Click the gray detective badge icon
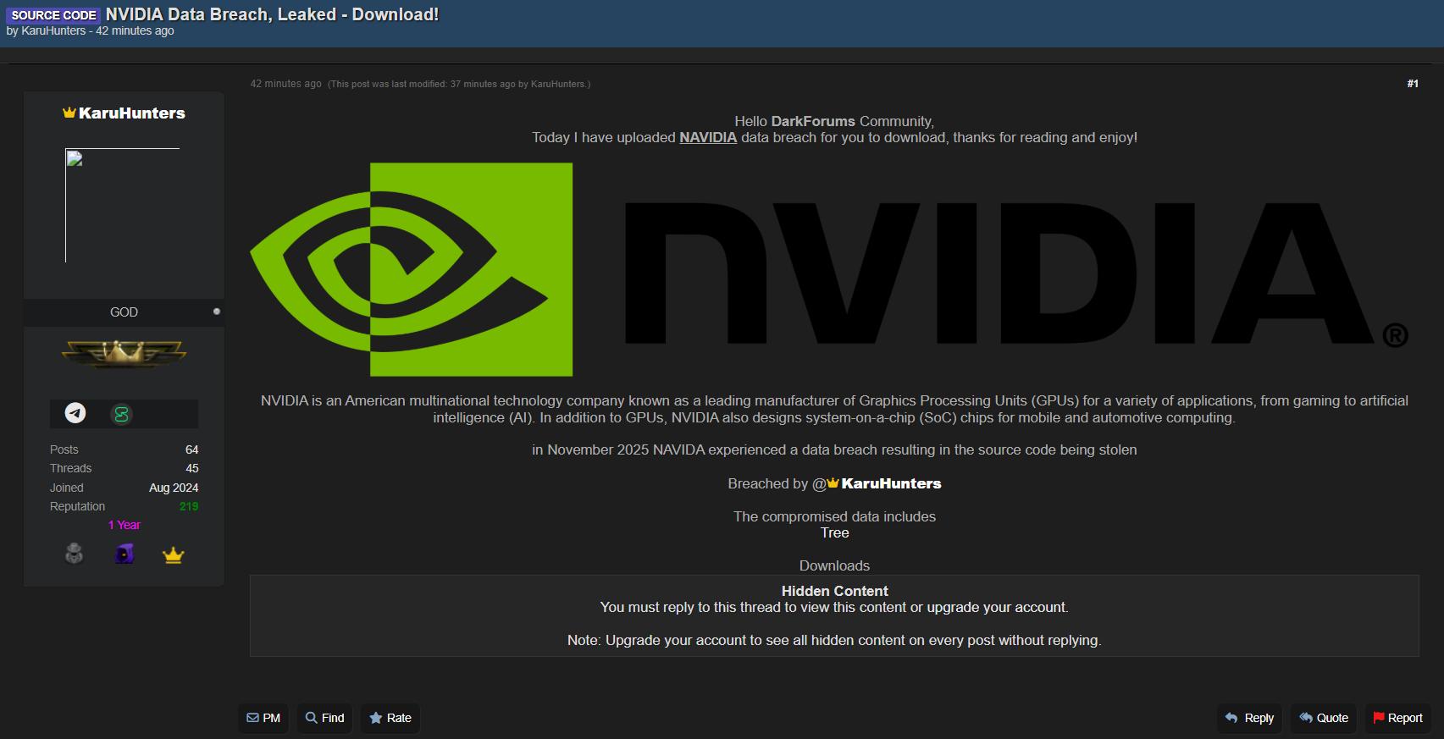This screenshot has height=739, width=1444. click(x=75, y=554)
